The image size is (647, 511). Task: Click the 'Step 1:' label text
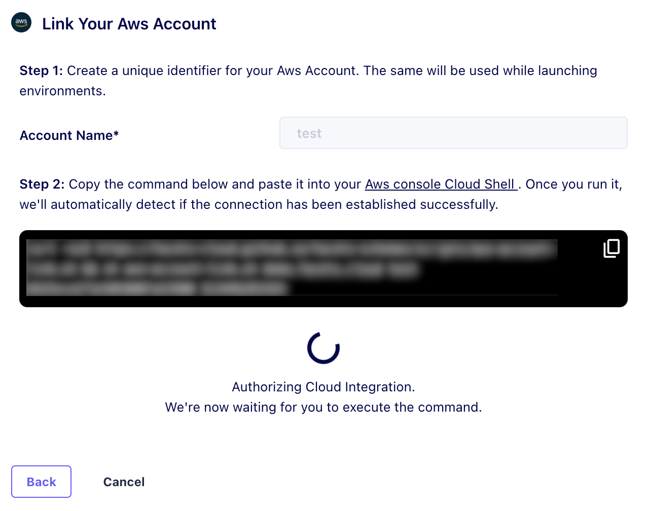[41, 70]
